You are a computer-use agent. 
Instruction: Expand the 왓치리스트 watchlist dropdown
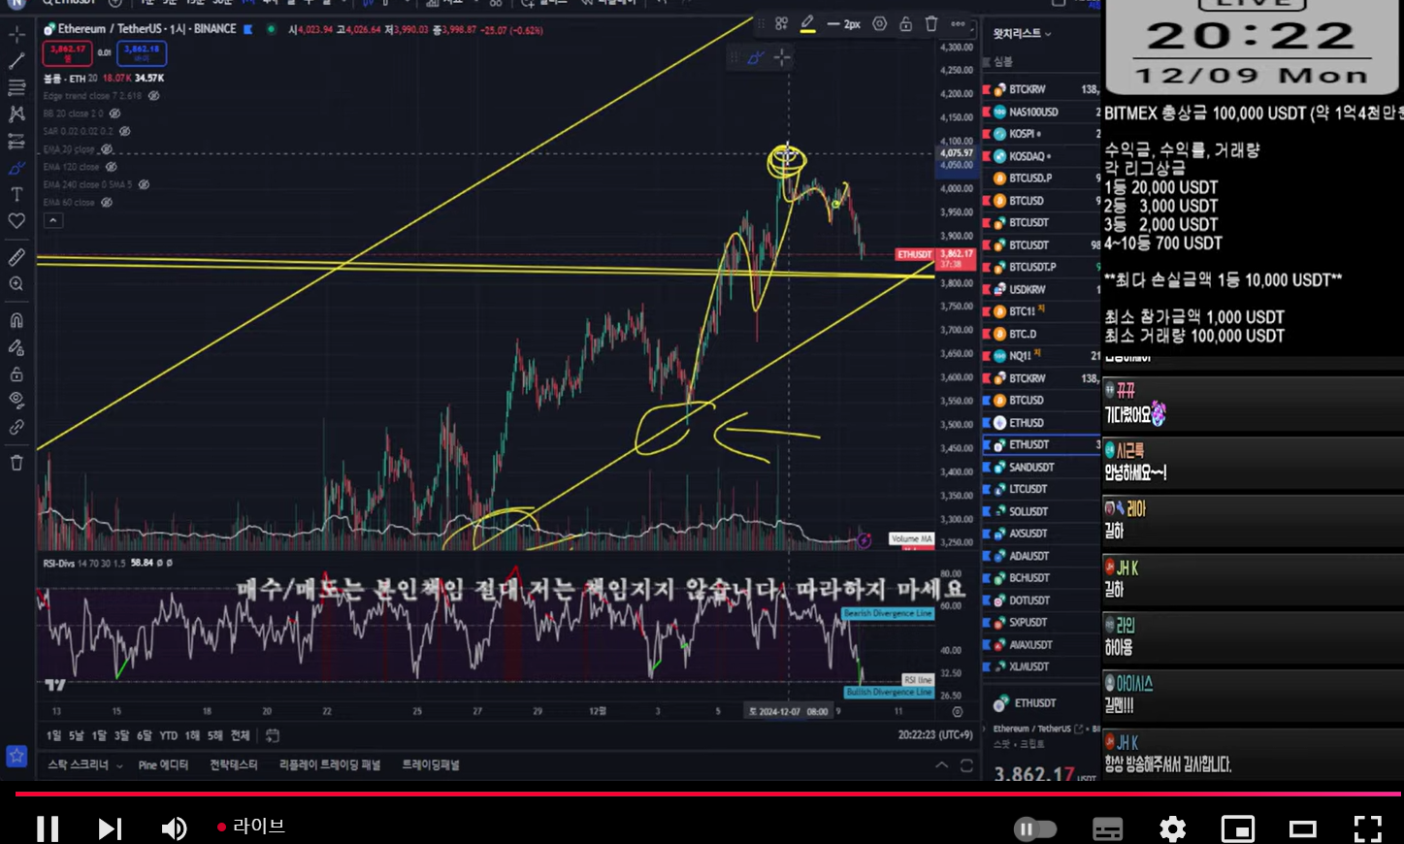1021,34
